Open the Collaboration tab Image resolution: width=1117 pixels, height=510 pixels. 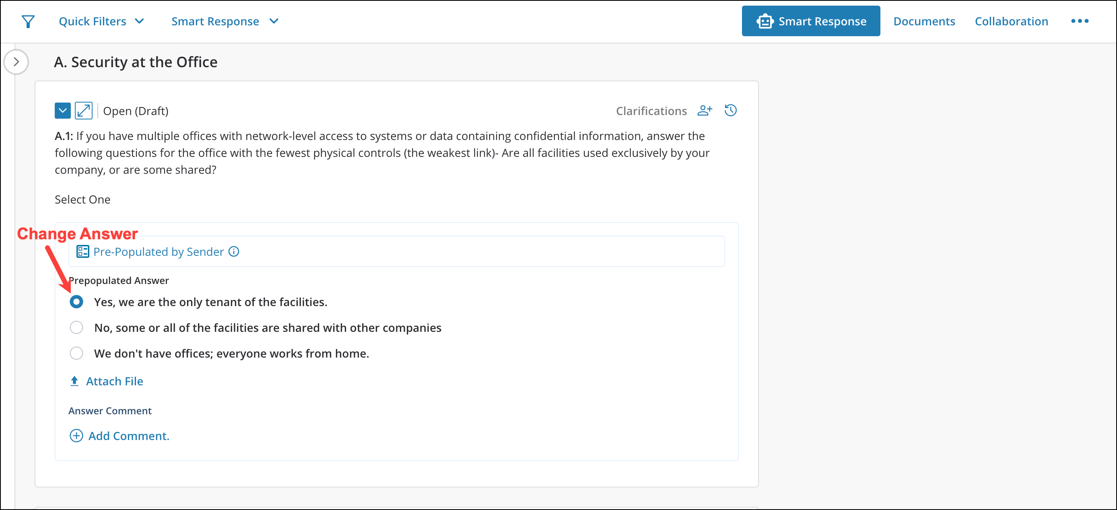click(x=1011, y=21)
